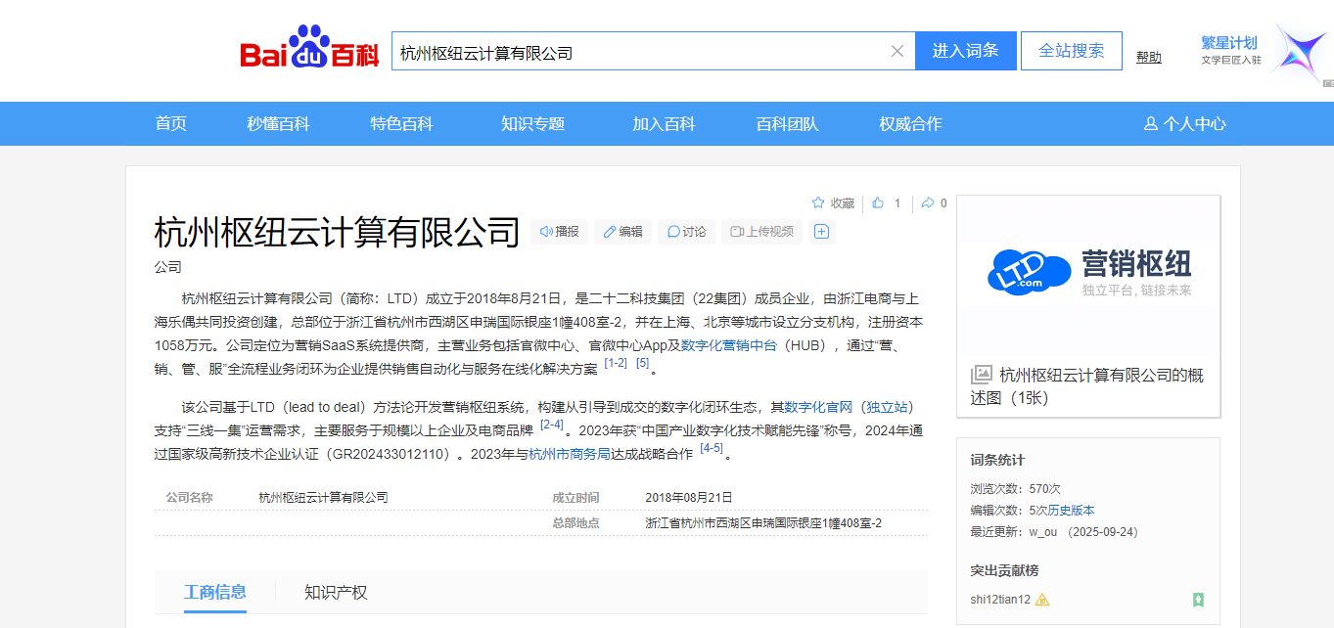Click the 进入词条 button
1334x628 pixels.
(965, 50)
